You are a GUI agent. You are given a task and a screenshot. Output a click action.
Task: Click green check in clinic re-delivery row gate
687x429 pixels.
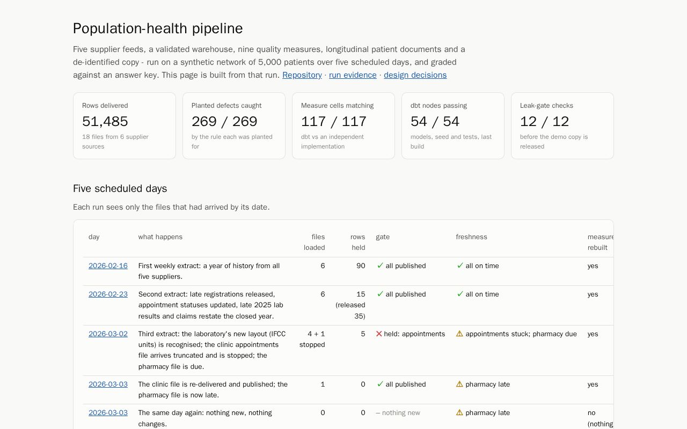click(x=380, y=384)
